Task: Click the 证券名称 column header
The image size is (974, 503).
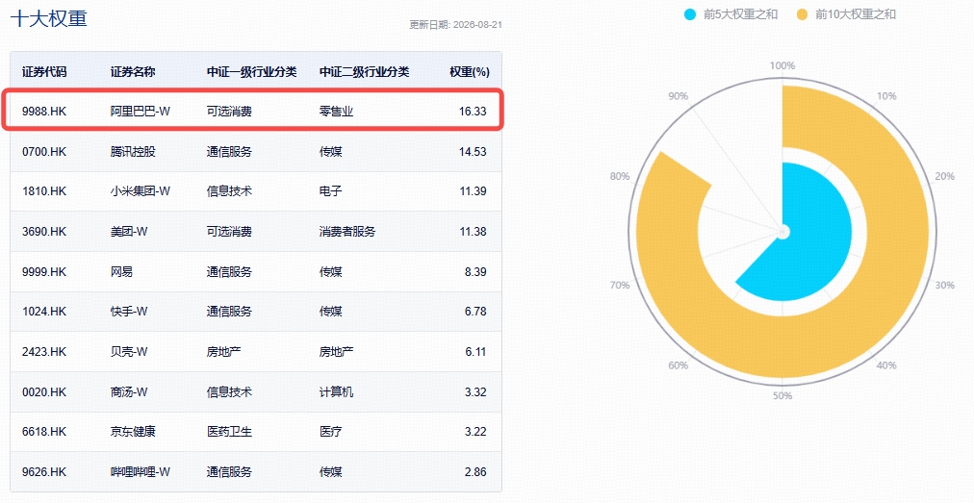Action: 133,71
